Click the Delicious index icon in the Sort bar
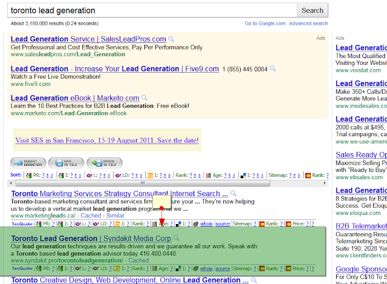Image resolution: width=387 pixels, height=284 pixels. 243,176
